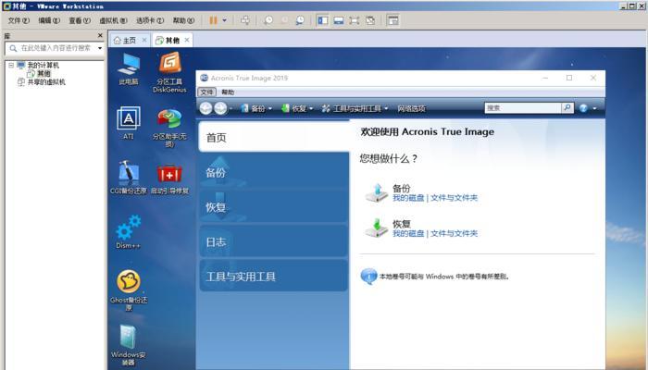Open the Windows安装器 desktop icon

coord(129,345)
